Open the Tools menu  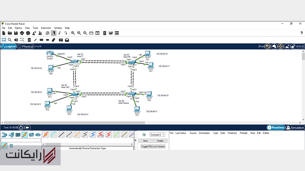pos(35,28)
